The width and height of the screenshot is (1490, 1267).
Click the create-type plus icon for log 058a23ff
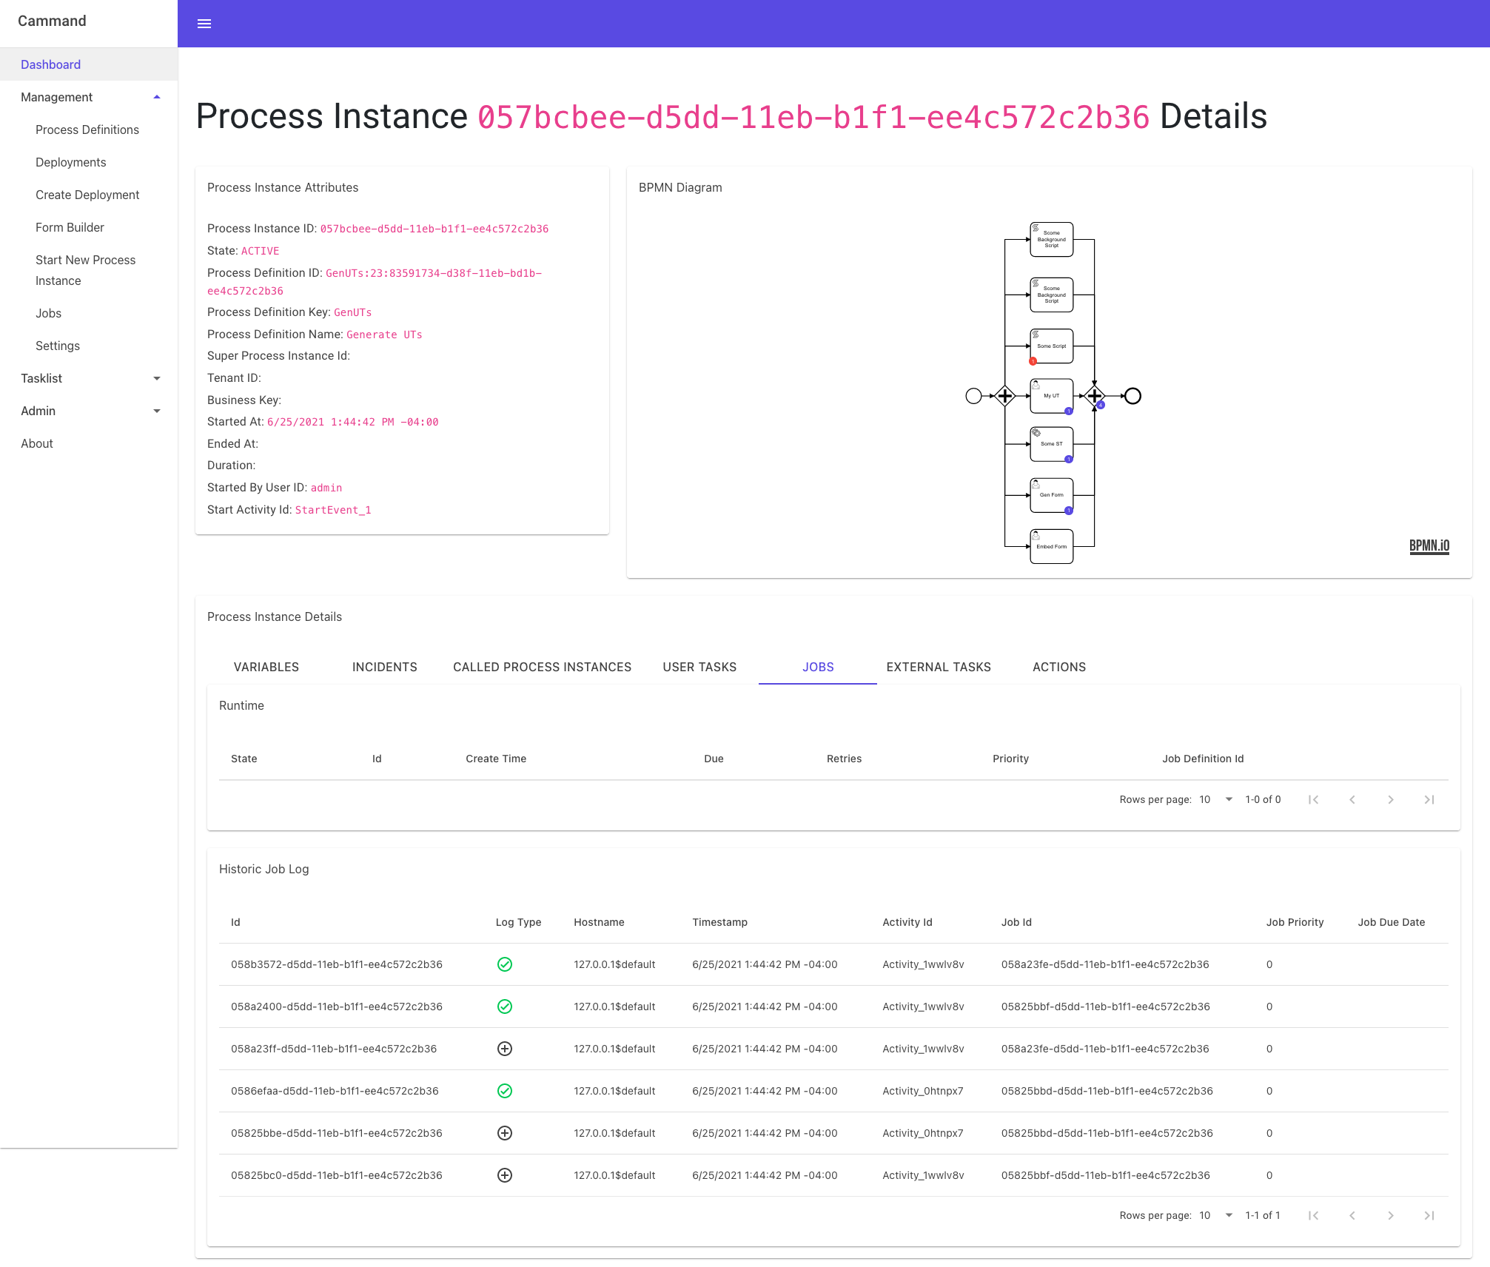click(x=505, y=1049)
